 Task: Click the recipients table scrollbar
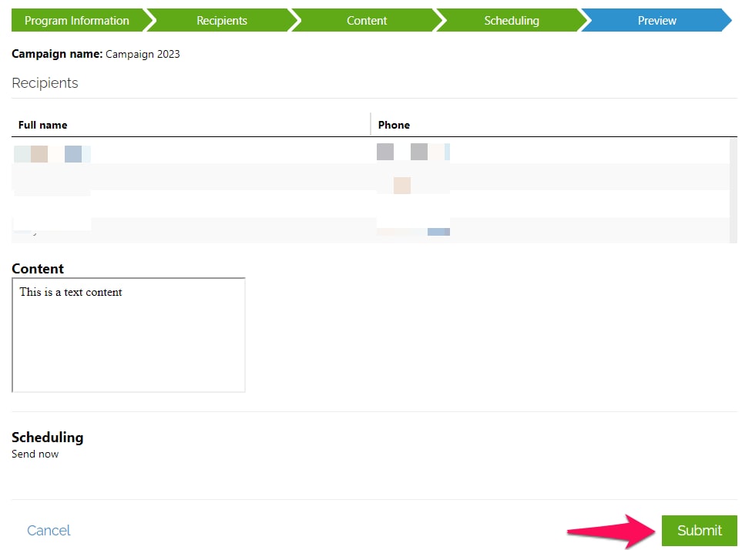pyautogui.click(x=734, y=190)
